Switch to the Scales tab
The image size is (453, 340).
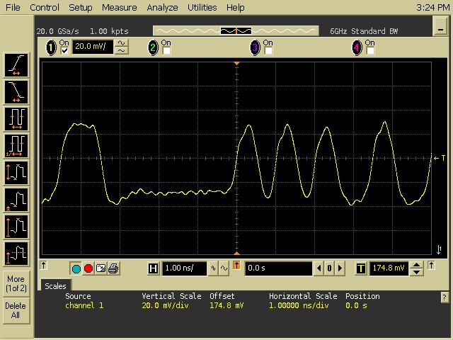pyautogui.click(x=55, y=286)
